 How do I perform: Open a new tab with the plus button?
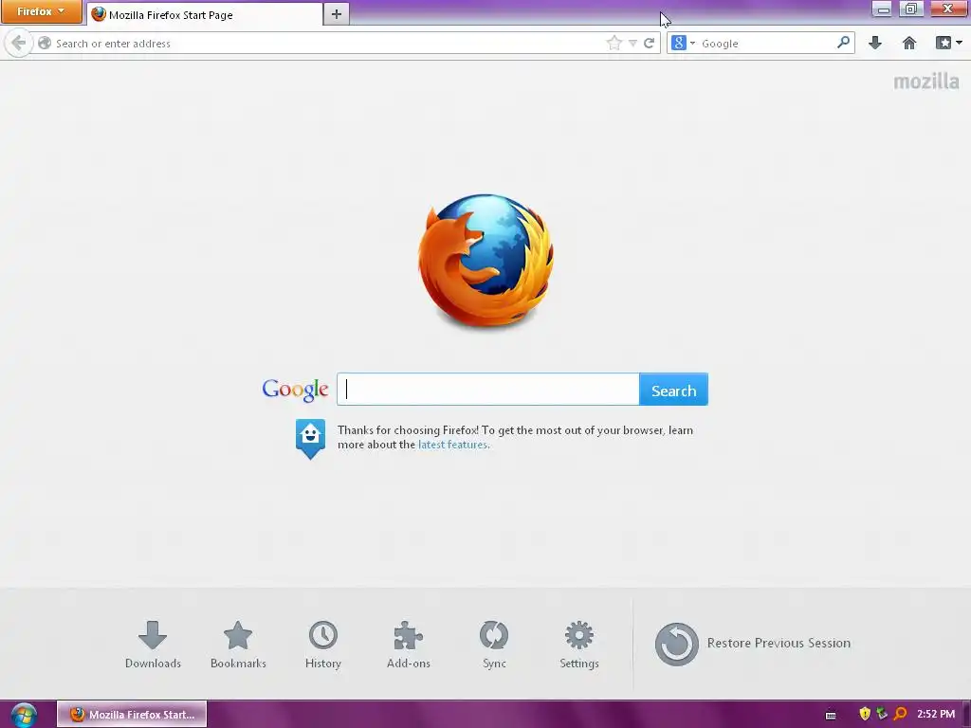click(337, 14)
